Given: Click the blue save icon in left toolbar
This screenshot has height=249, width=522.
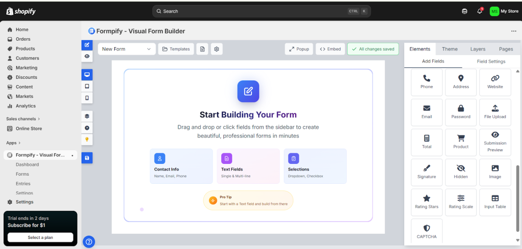Looking at the screenshot, I should click(x=87, y=158).
